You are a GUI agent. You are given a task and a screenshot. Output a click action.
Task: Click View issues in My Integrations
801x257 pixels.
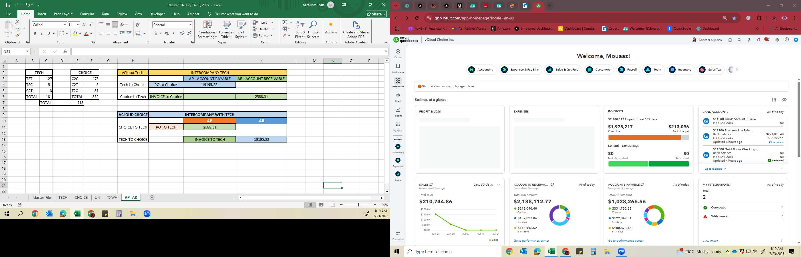(710, 241)
